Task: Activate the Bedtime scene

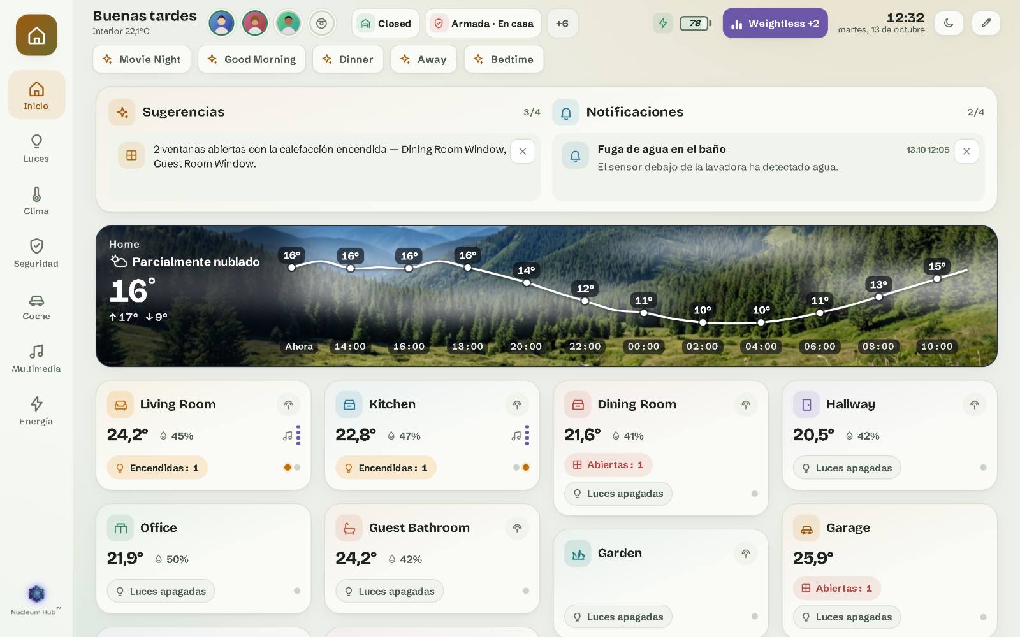Action: (x=504, y=59)
